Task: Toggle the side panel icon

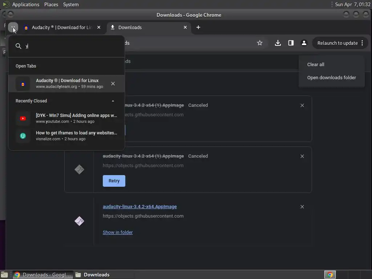Action: [291, 43]
